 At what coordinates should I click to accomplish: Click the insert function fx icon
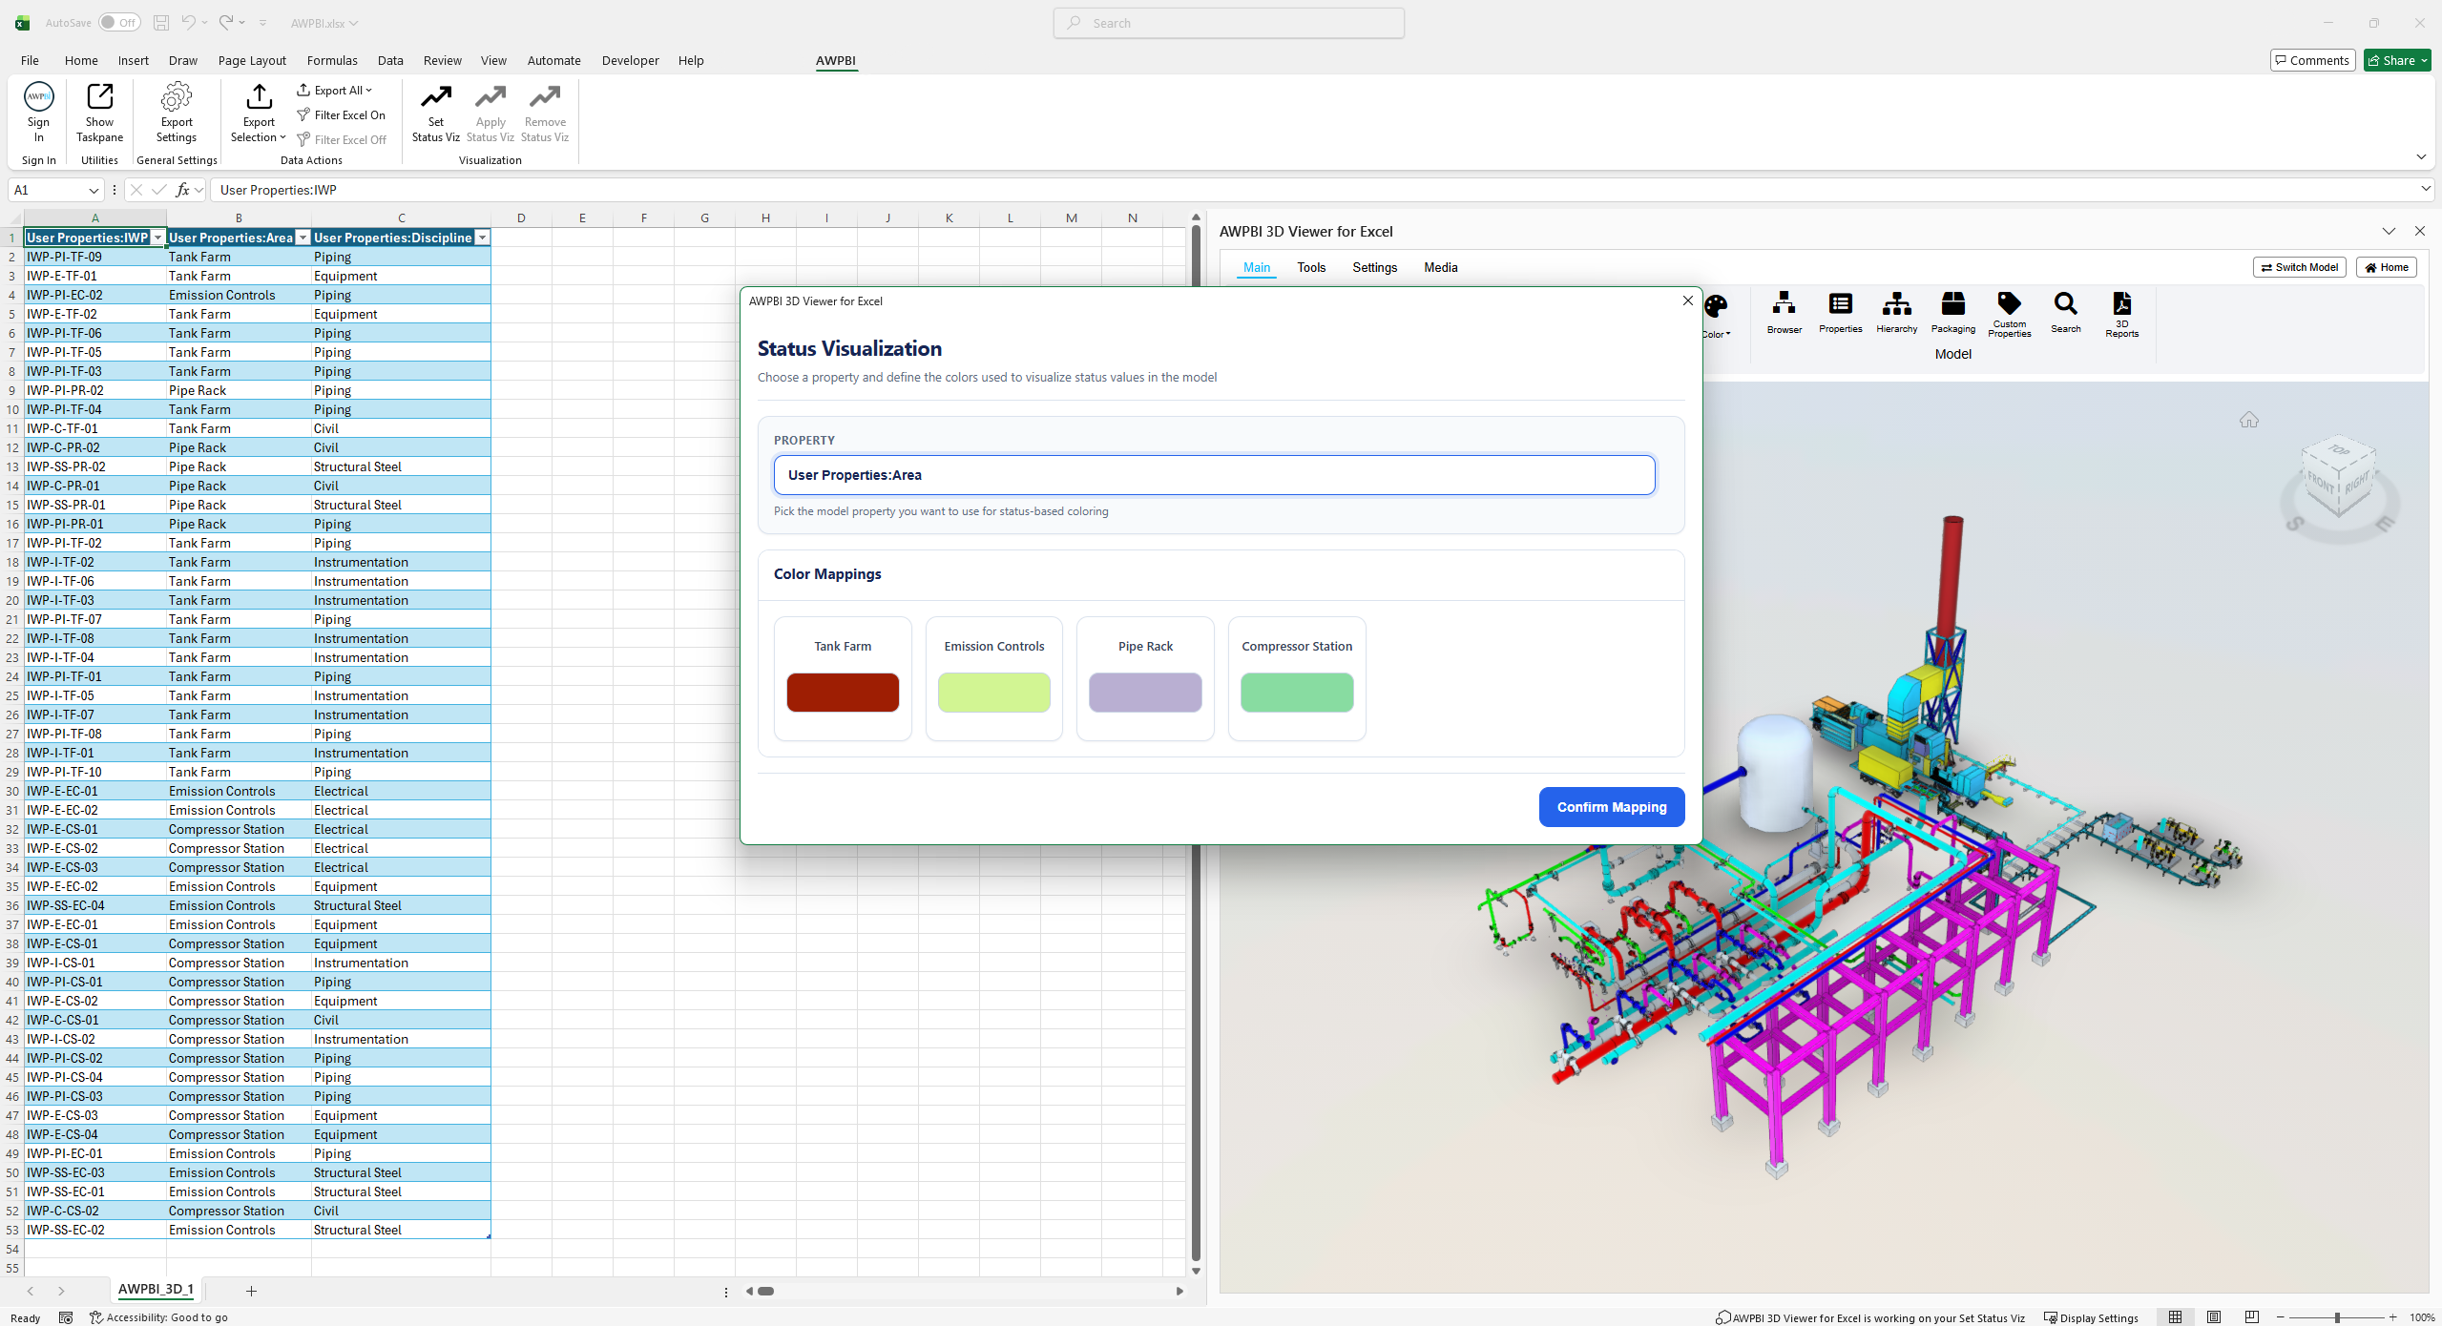[182, 190]
